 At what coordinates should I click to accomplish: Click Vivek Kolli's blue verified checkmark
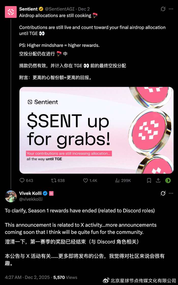point(45,193)
